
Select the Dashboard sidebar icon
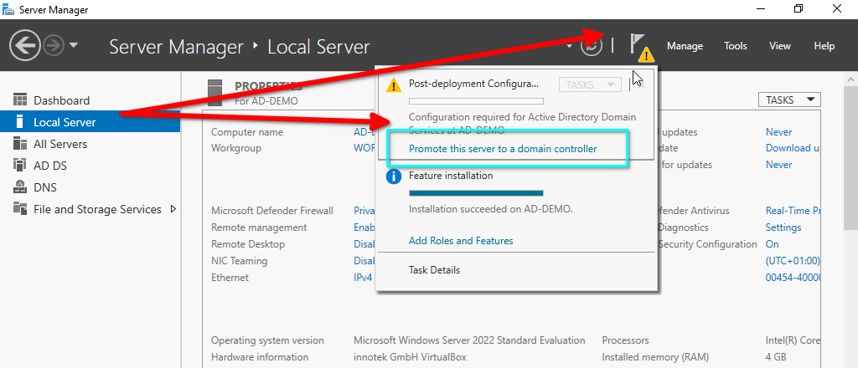(21, 100)
